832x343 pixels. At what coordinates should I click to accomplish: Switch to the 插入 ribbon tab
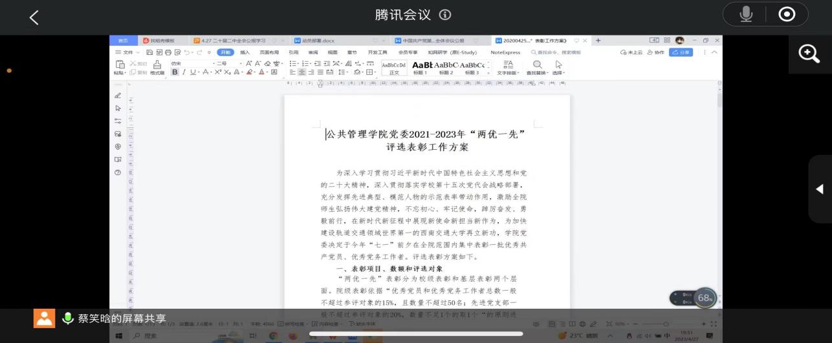tap(245, 52)
